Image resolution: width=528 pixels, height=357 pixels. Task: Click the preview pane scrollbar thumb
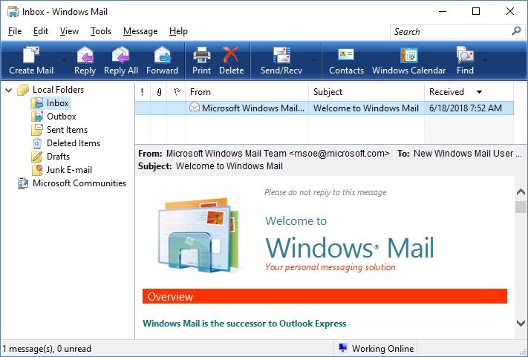[x=521, y=207]
